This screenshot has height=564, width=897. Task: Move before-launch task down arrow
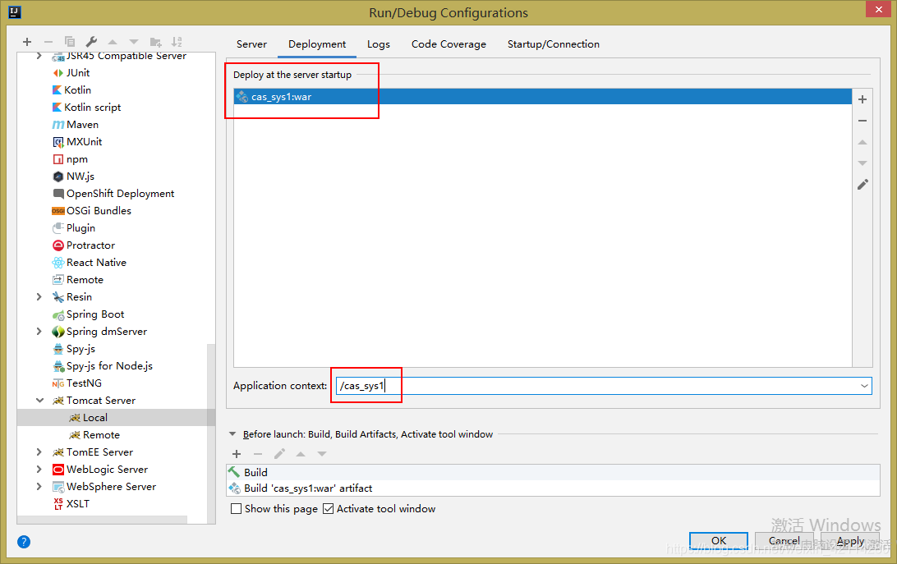(322, 454)
